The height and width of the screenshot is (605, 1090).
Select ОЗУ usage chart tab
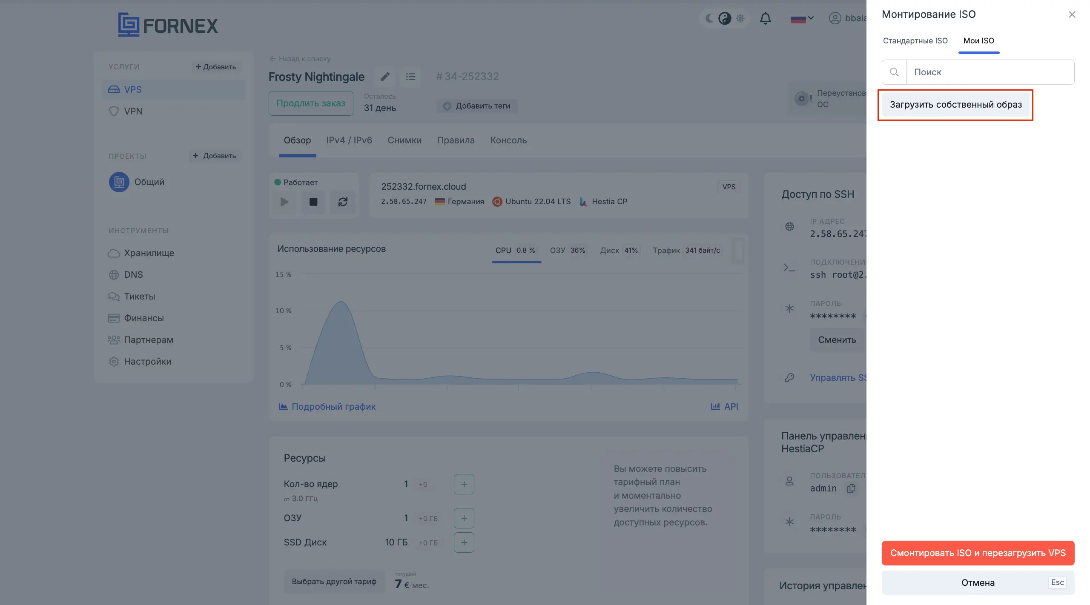(x=568, y=251)
